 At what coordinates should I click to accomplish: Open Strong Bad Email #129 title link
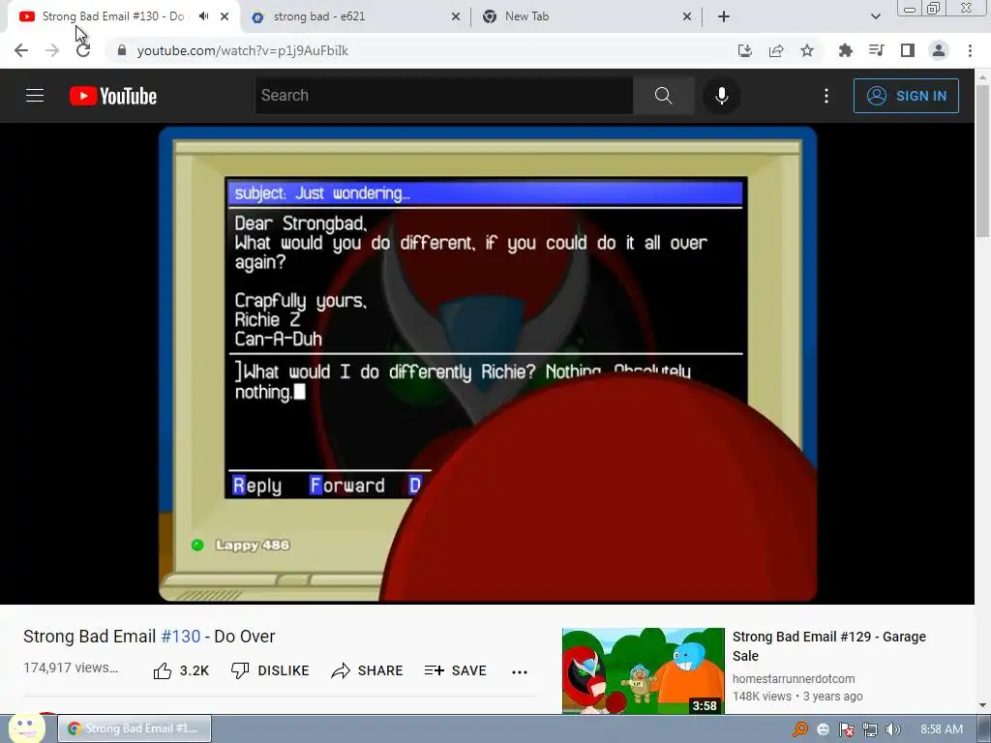click(829, 645)
